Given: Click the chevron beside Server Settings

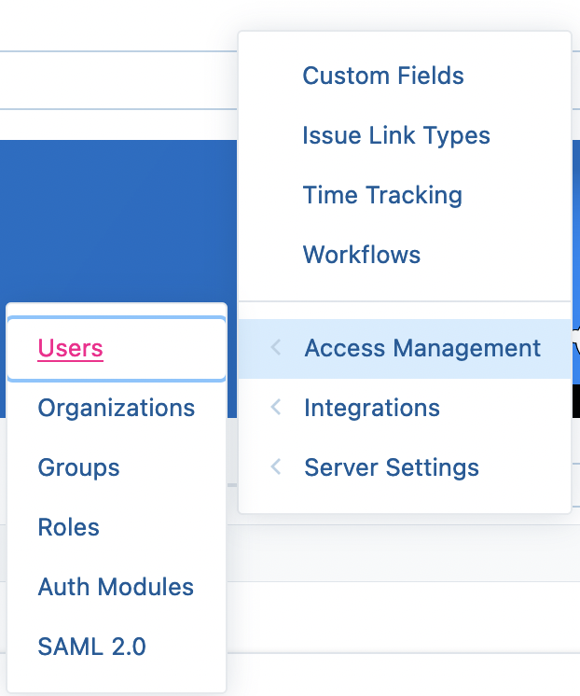Looking at the screenshot, I should [x=276, y=467].
